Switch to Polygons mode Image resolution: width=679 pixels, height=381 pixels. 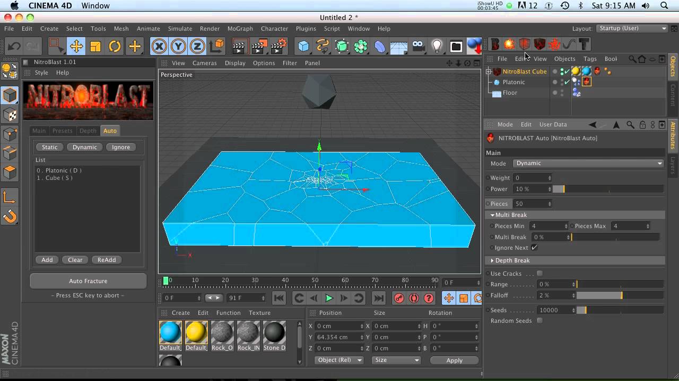(10, 172)
